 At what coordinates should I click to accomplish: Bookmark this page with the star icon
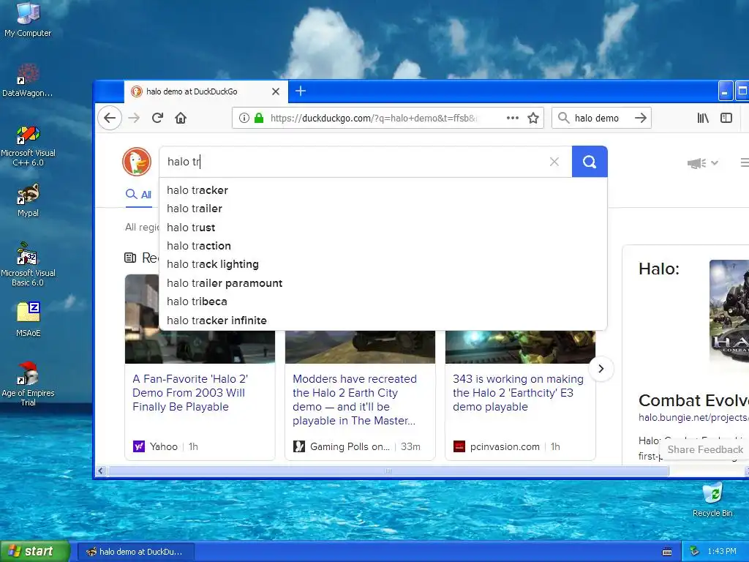(533, 118)
